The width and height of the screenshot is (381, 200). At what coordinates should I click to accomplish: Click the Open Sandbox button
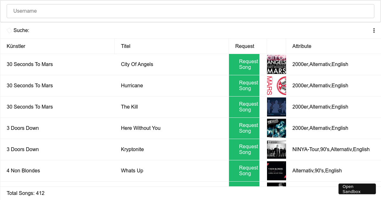point(357,189)
